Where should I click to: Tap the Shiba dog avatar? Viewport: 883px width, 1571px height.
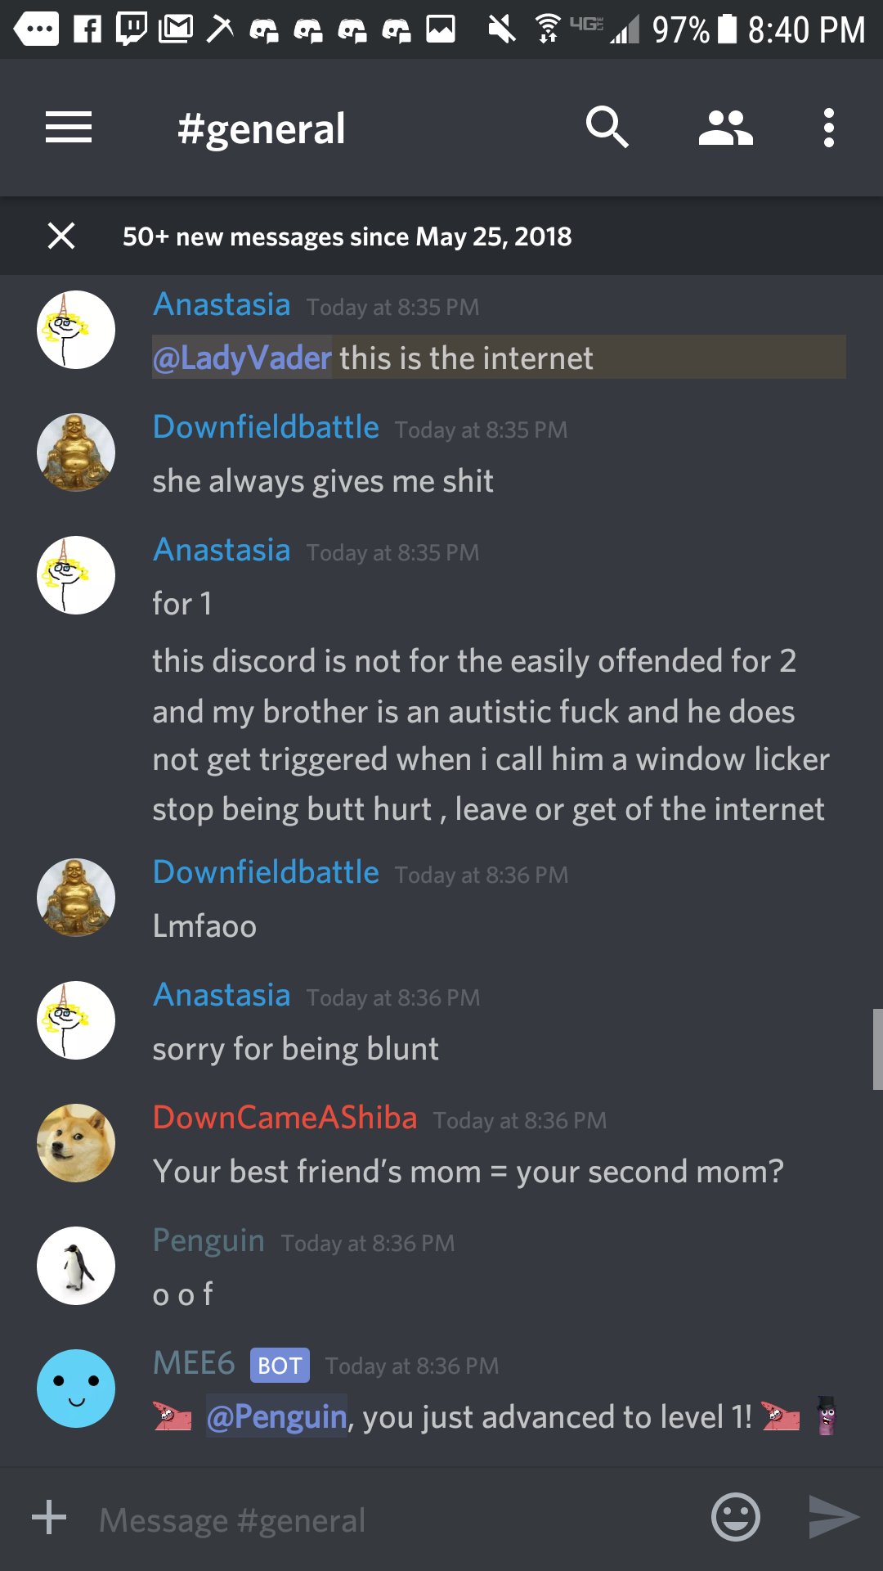pos(76,1143)
